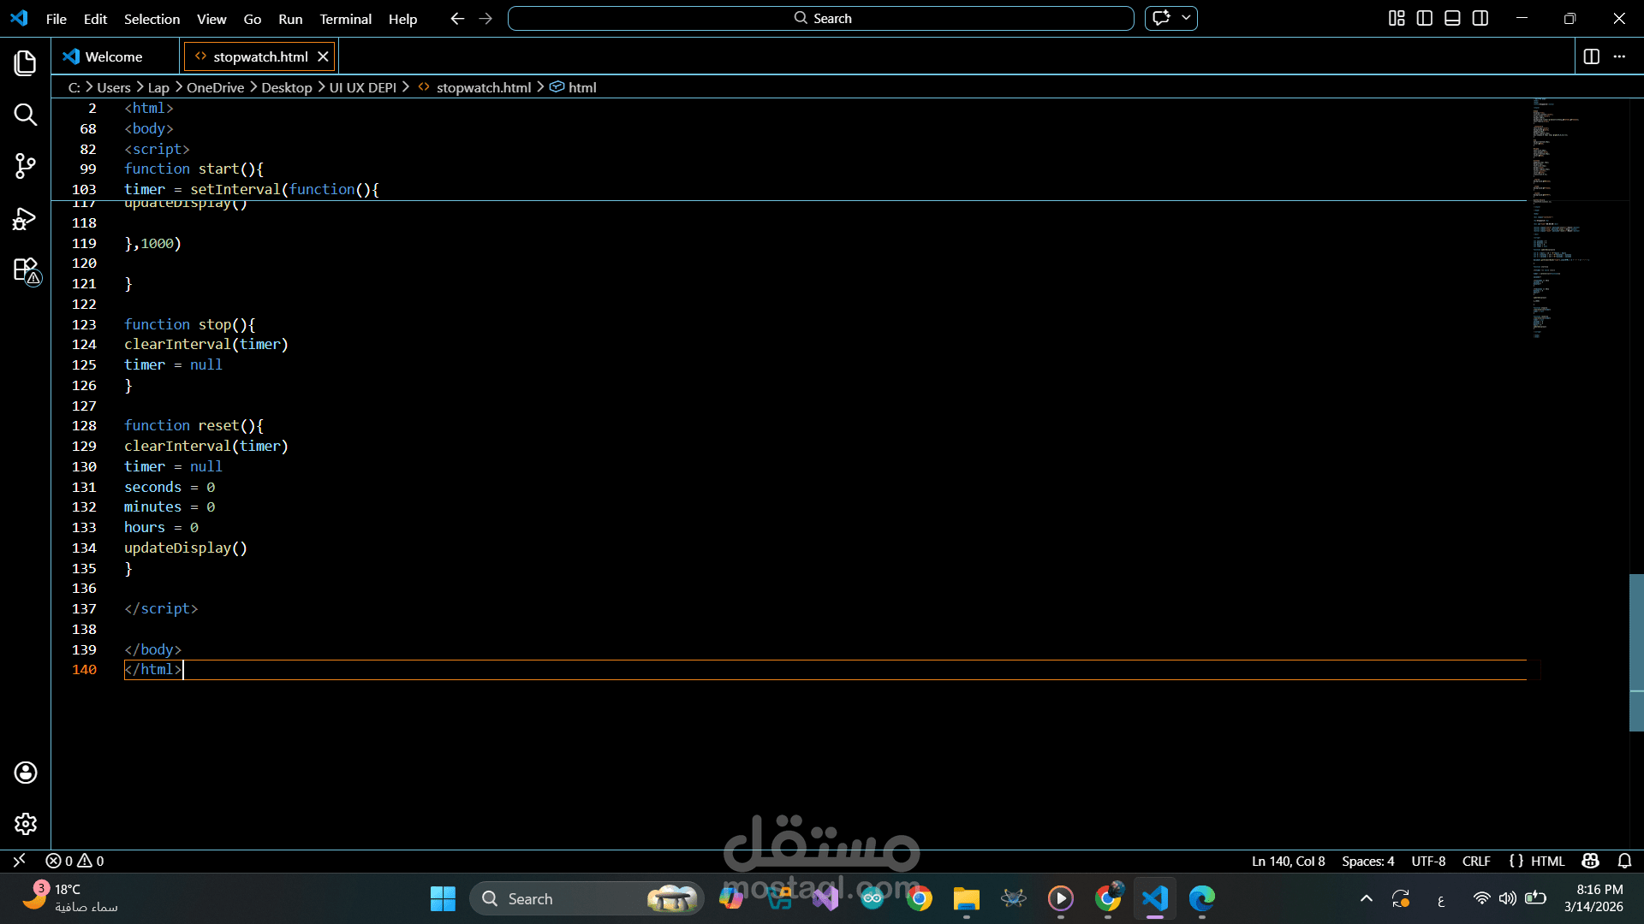Split the editor to the right
The height and width of the screenshot is (924, 1644).
tap(1591, 56)
